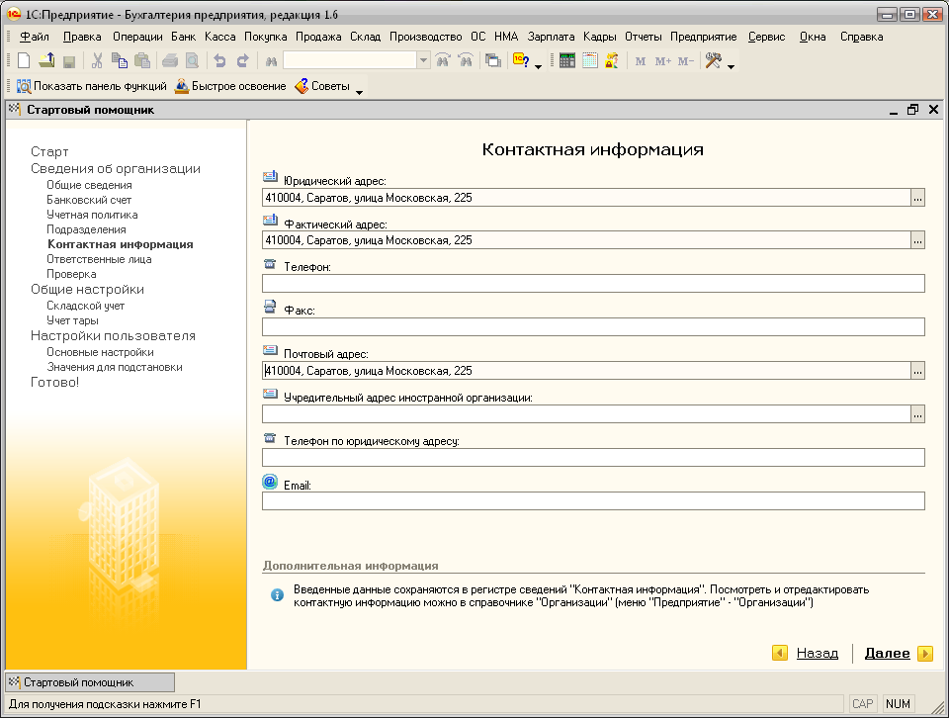Screen dimensions: 949x718
Task: Expand dropdown next to 1C help icon
Action: pos(538,66)
